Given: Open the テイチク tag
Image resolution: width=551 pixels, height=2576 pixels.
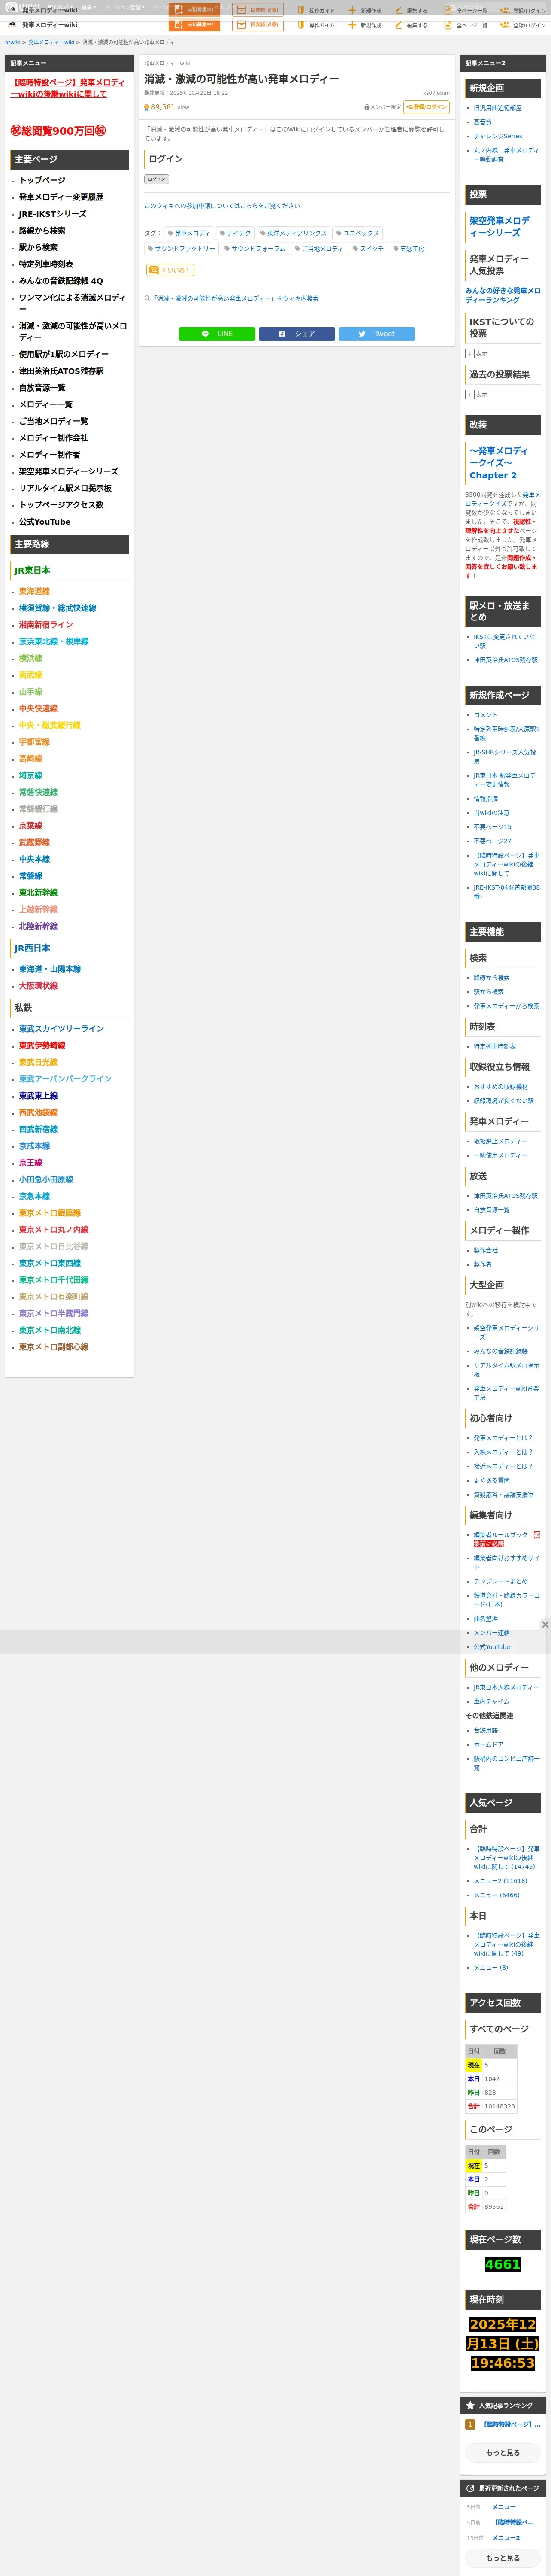Looking at the screenshot, I should 236,233.
